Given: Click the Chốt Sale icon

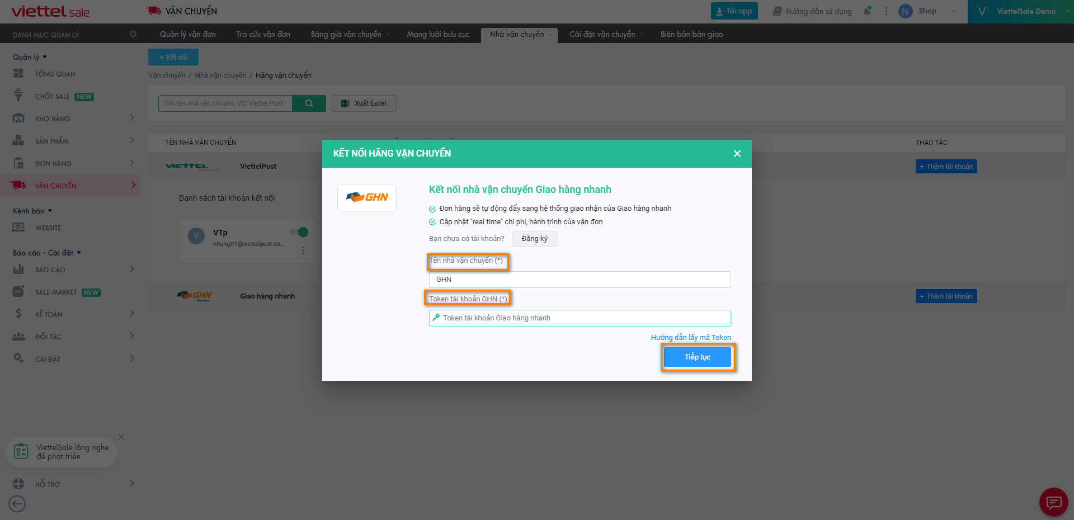Looking at the screenshot, I should 18,96.
